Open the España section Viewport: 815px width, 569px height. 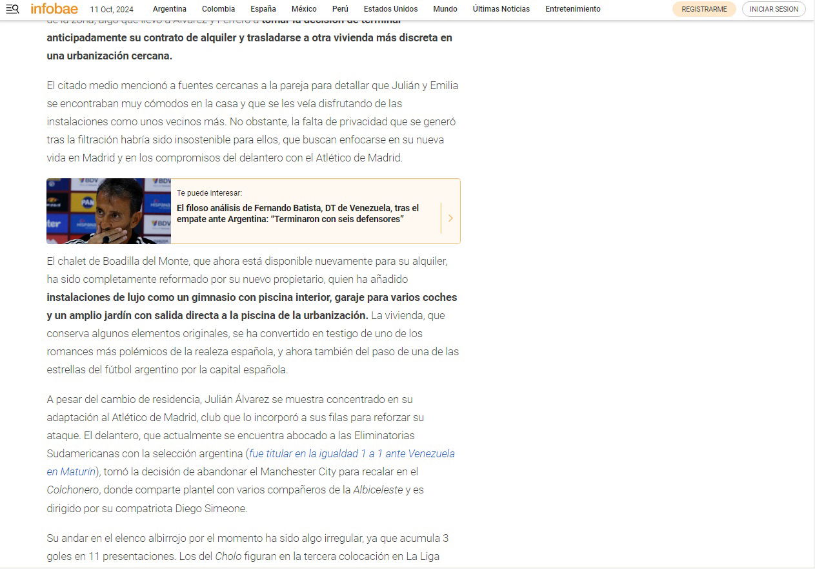tap(263, 9)
